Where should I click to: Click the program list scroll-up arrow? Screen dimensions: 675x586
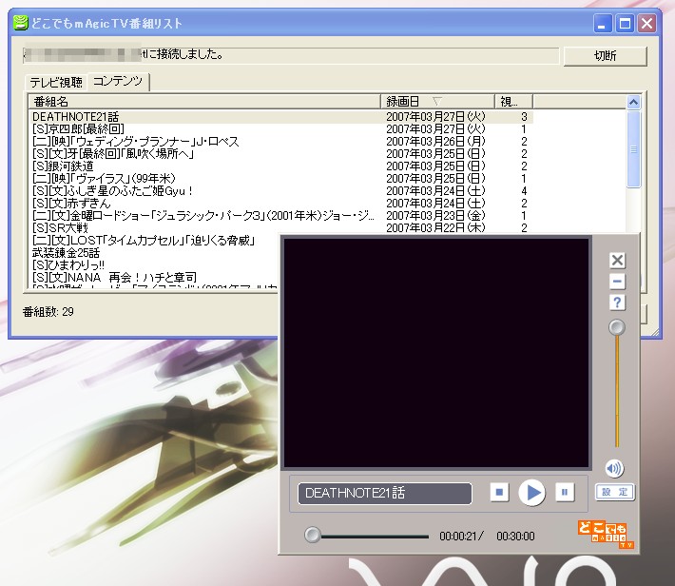point(633,102)
